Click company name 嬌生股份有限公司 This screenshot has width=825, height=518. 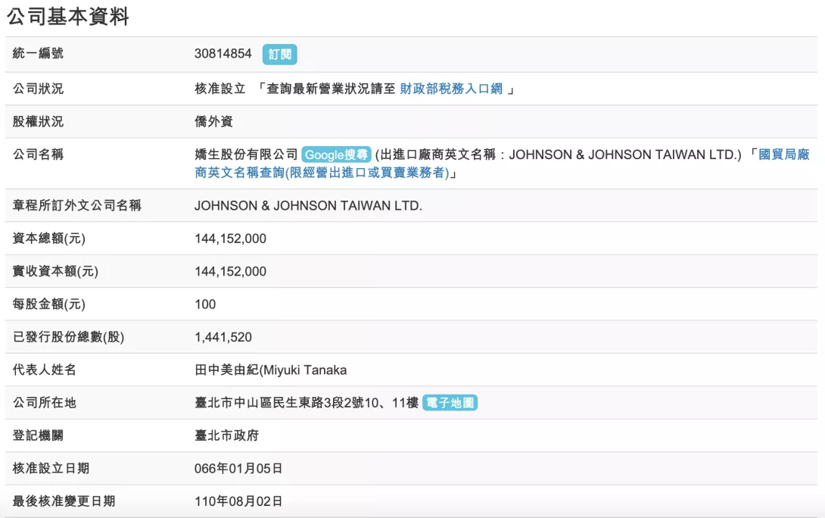[246, 154]
